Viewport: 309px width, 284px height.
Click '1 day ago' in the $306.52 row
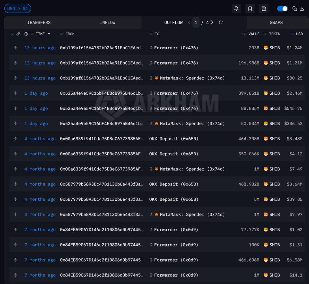(x=36, y=124)
